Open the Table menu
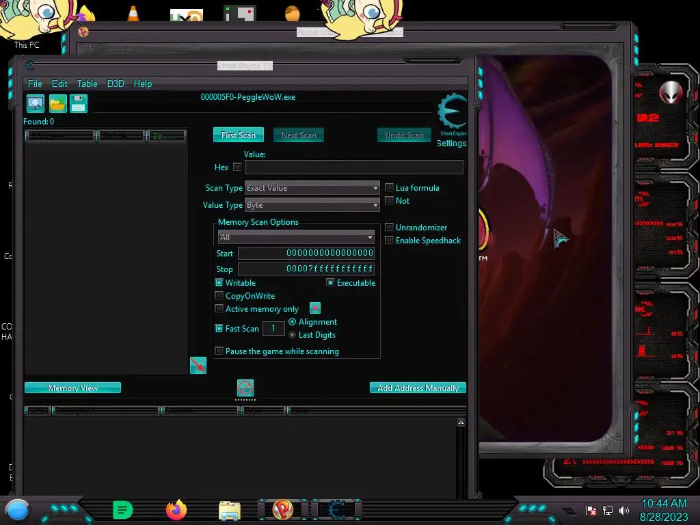The height and width of the screenshot is (525, 700). (87, 83)
